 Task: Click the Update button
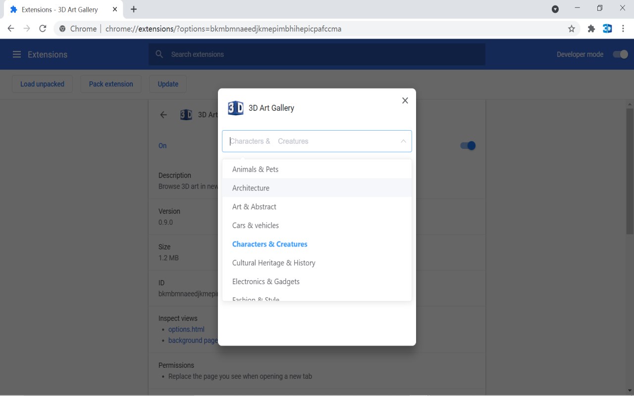(168, 84)
